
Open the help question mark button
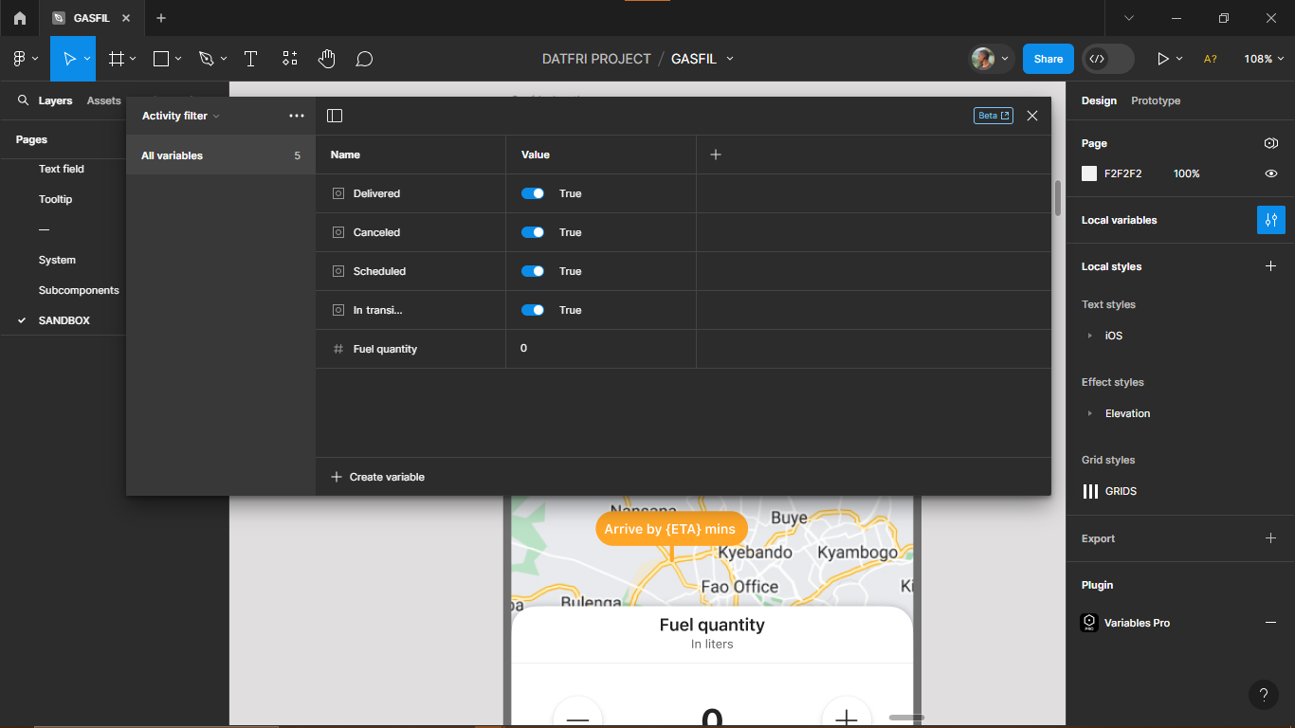coord(1264,695)
